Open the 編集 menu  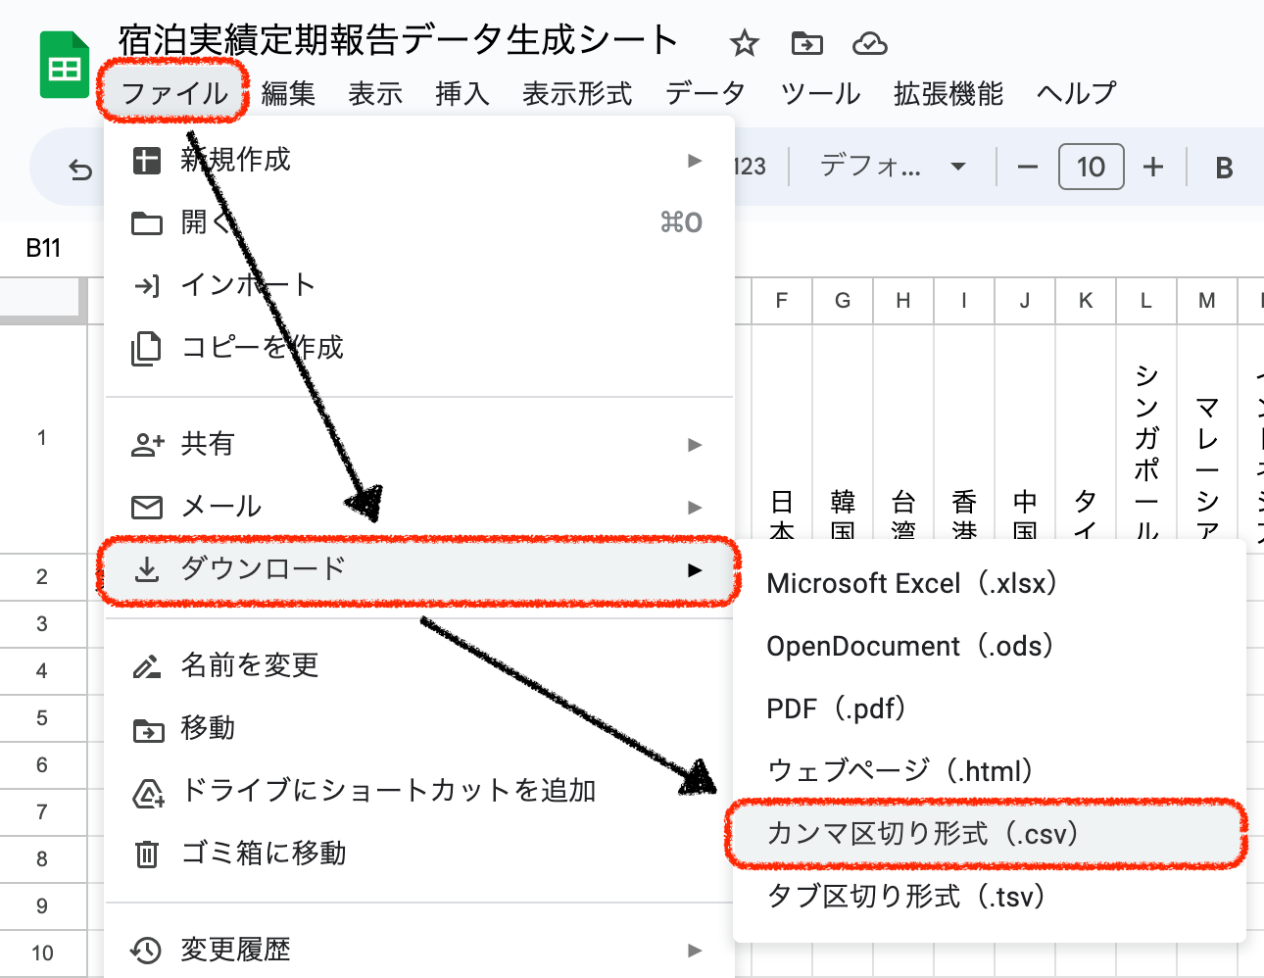tap(288, 93)
